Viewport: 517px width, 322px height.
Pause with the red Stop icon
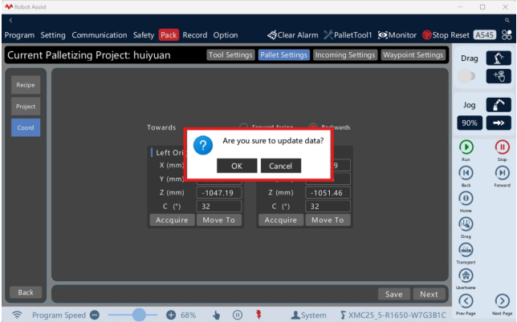click(x=503, y=147)
